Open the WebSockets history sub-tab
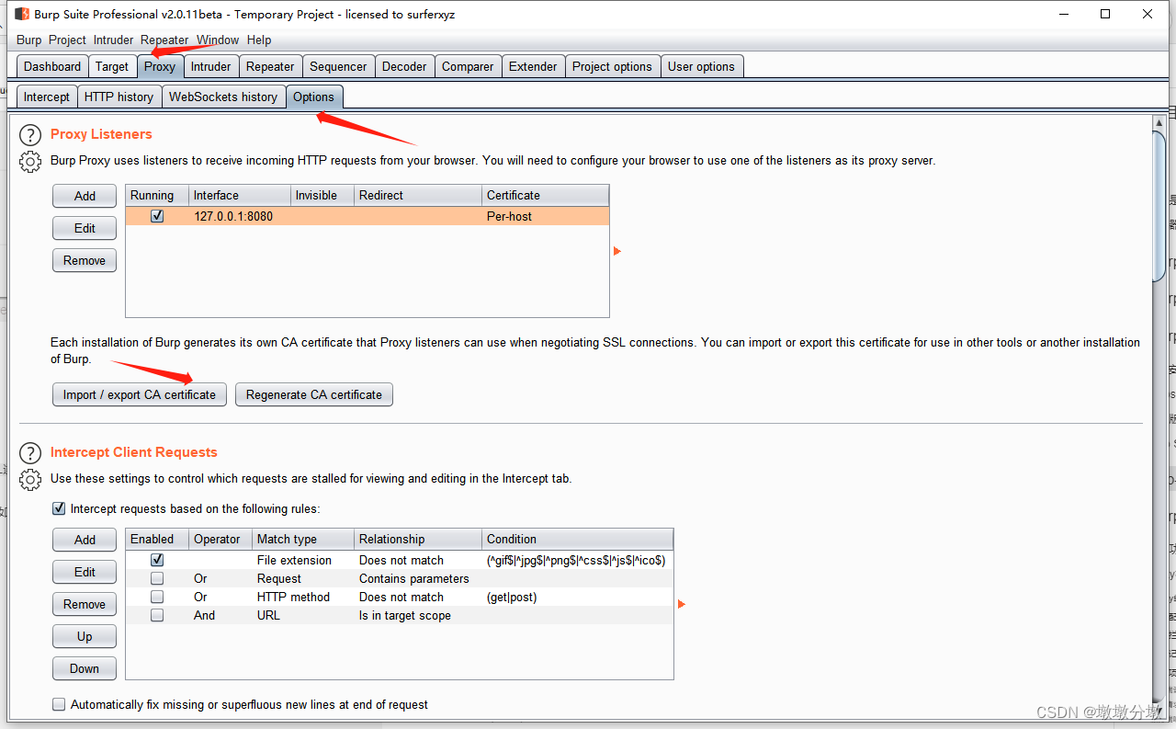 coord(223,97)
